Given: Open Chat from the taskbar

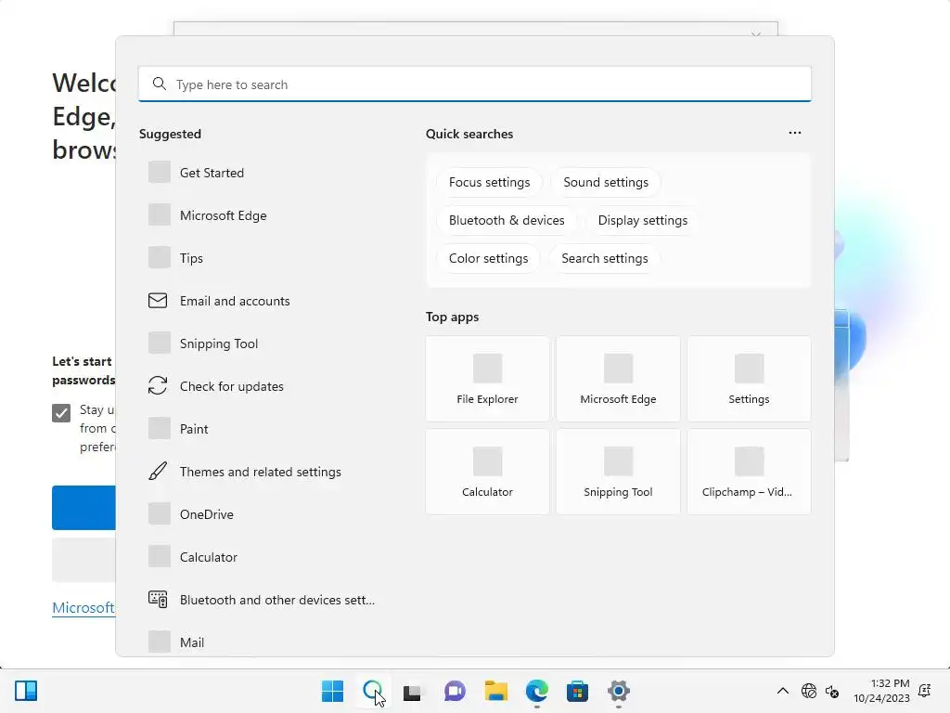Looking at the screenshot, I should (455, 691).
